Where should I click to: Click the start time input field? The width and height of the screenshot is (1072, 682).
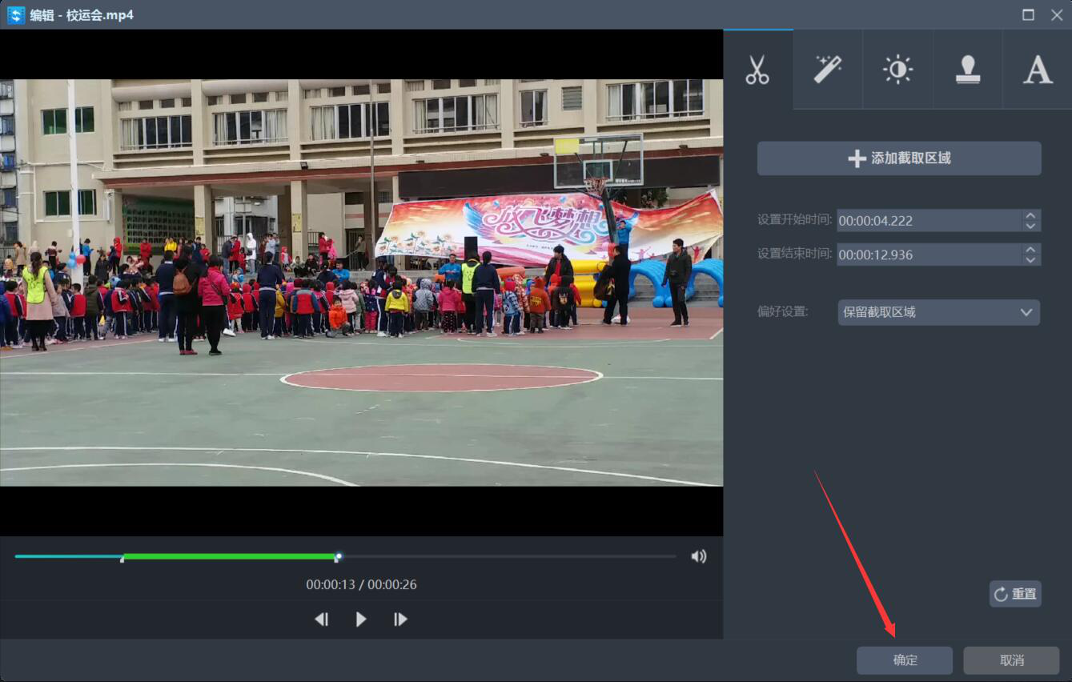point(929,221)
